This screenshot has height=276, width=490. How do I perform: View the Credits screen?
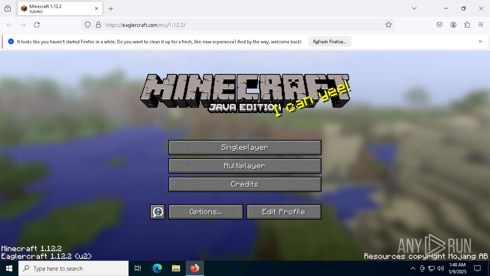(x=245, y=184)
